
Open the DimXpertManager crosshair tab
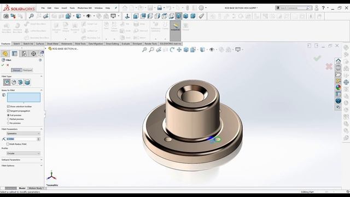pos(33,54)
